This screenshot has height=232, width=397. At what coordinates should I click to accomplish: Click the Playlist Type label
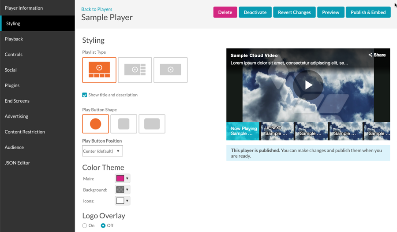[x=94, y=52]
